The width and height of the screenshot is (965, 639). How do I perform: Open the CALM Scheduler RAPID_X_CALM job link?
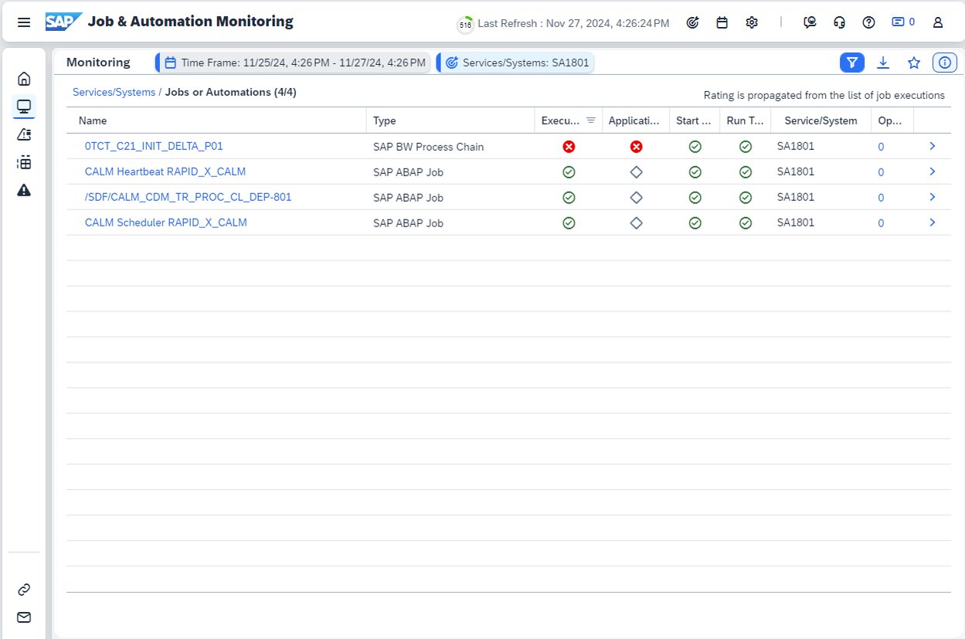(166, 223)
